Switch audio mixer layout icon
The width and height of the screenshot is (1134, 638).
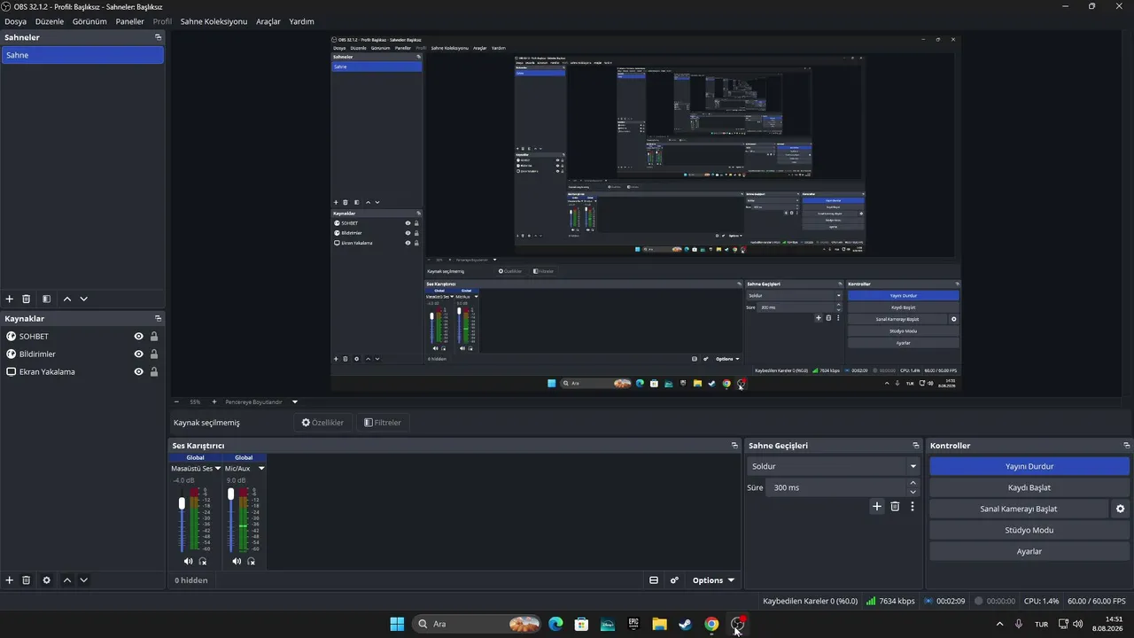(x=654, y=580)
